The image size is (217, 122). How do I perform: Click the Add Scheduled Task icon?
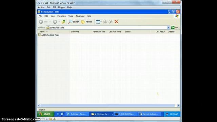(x=40, y=35)
